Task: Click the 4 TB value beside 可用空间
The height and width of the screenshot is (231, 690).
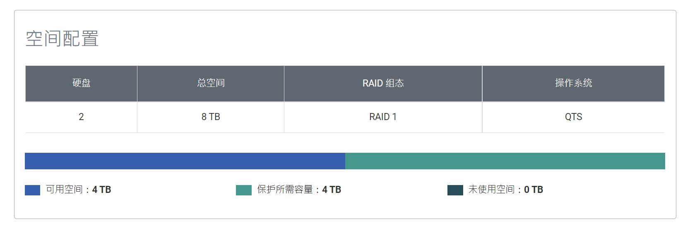Action: click(101, 190)
